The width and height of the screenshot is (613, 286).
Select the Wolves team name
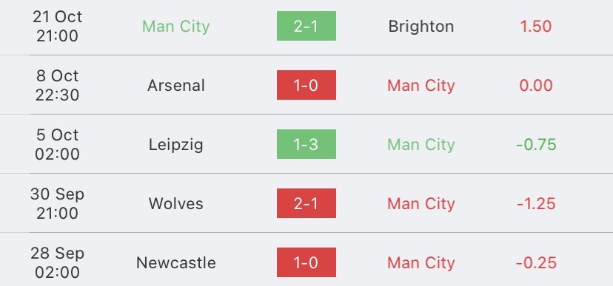click(x=176, y=204)
